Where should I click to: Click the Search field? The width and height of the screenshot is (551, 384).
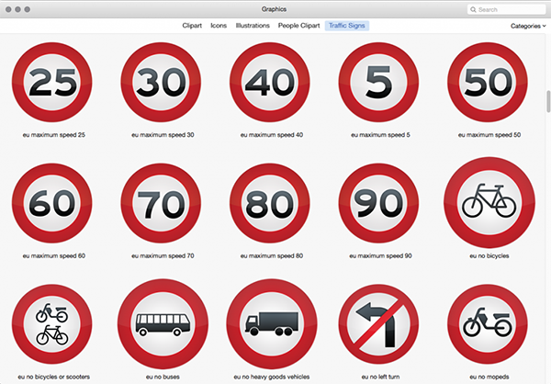coord(506,9)
